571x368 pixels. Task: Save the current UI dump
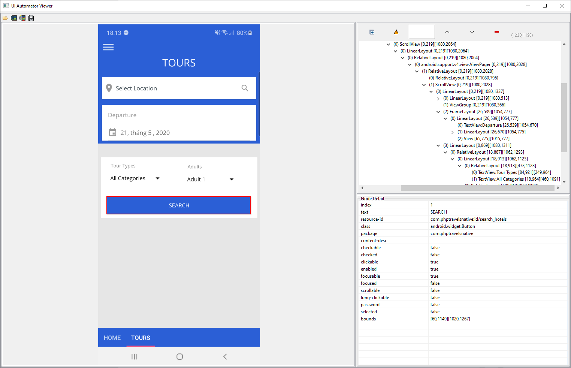pos(31,18)
